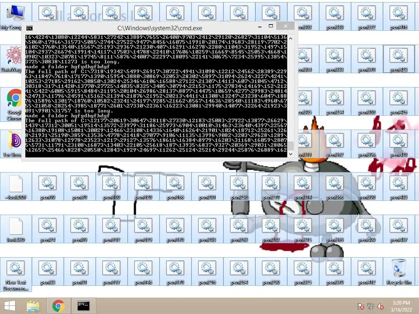Select the peni170 desktop icon
Image resolution: width=419 pixels, height=314 pixels.
[x=175, y=230]
